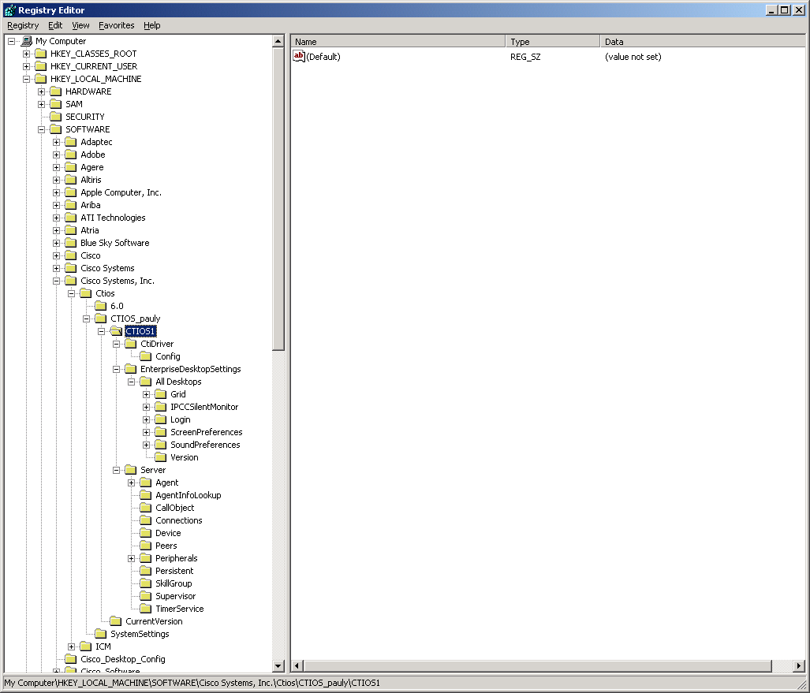This screenshot has height=693, width=810.
Task: Click the SECURITY folder icon
Action: pos(56,117)
